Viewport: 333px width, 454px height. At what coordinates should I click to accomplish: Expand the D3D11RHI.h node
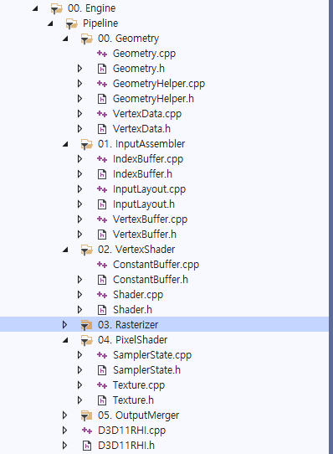point(64,446)
